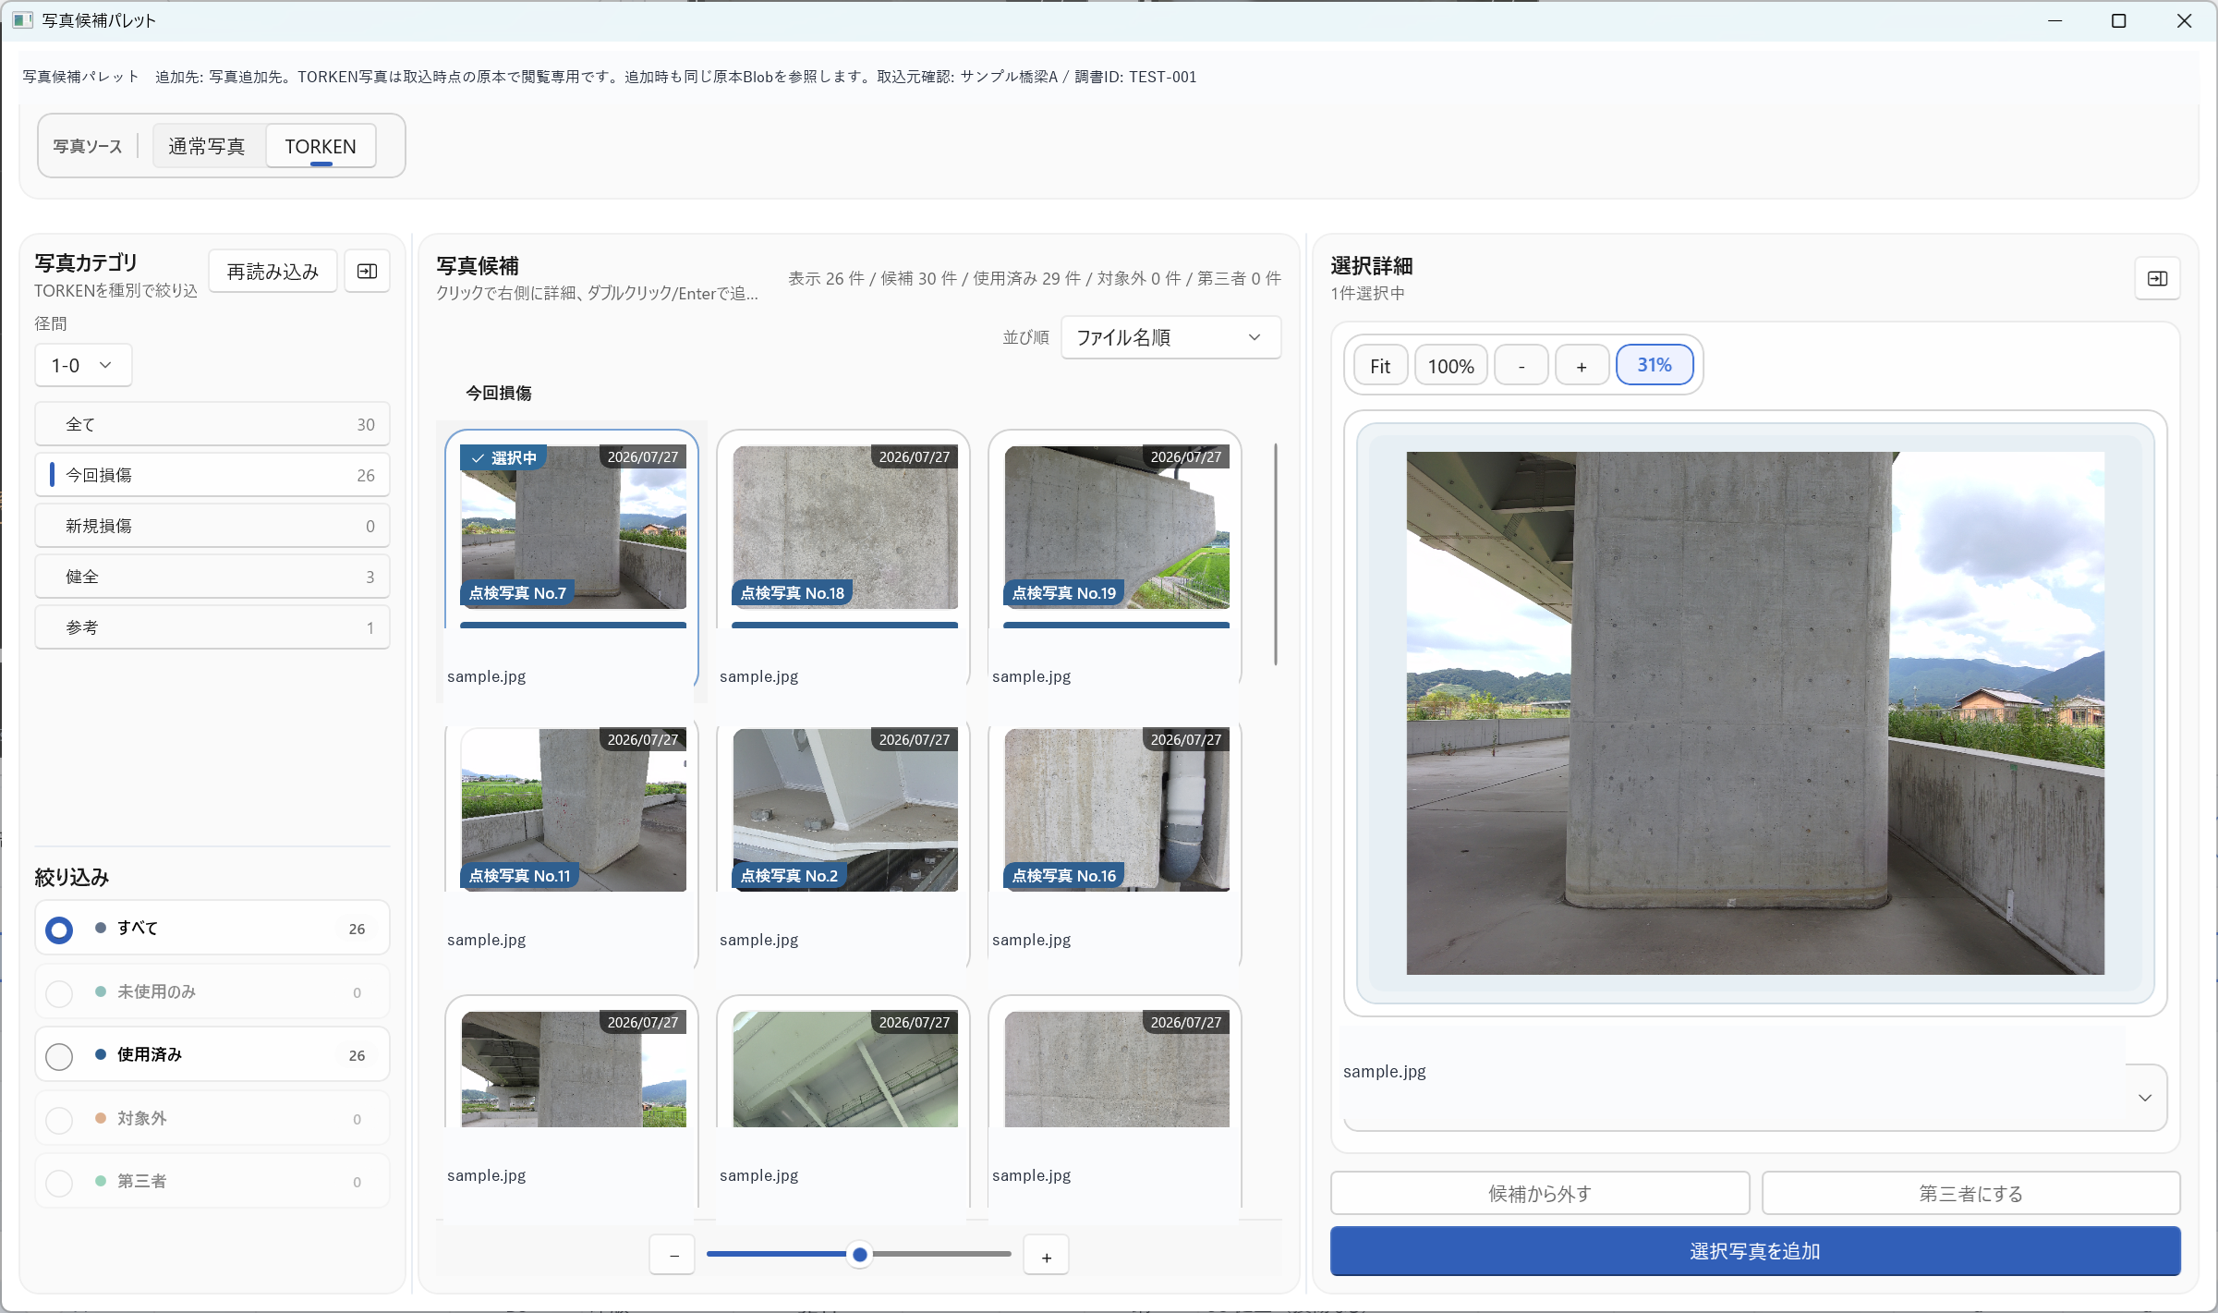2218x1313 pixels.
Task: Click the thumbnail size slider handle
Action: coord(860,1255)
